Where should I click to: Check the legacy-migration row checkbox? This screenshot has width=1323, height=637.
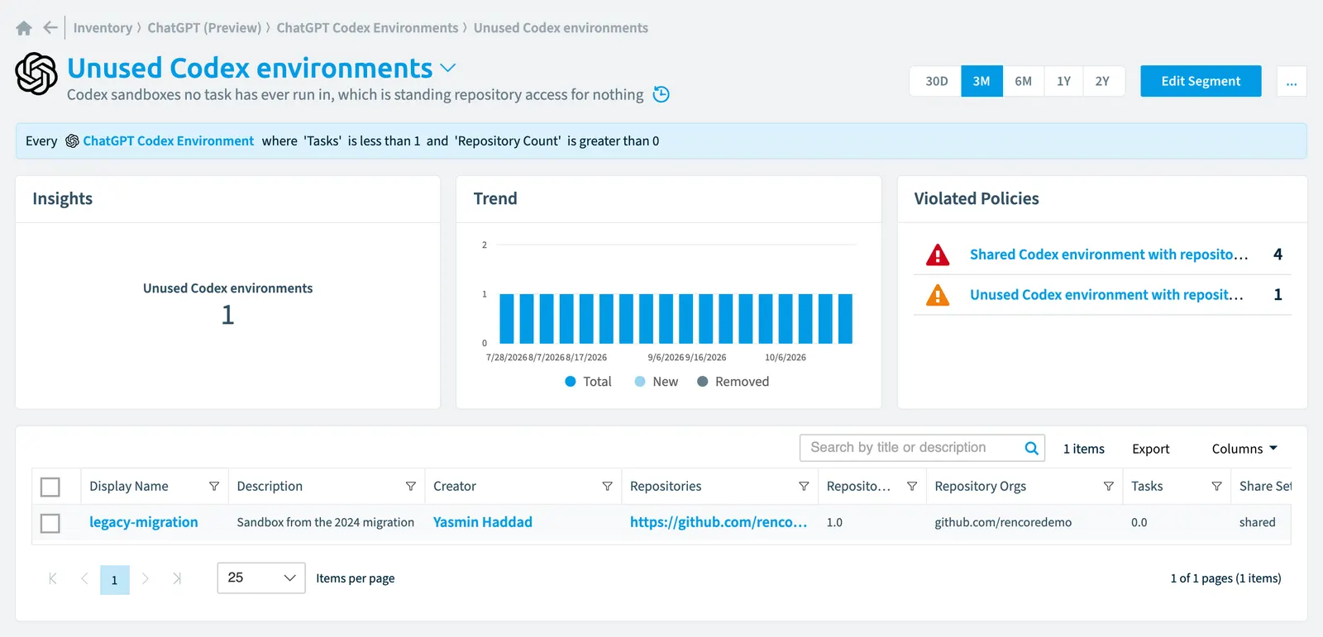[50, 523]
